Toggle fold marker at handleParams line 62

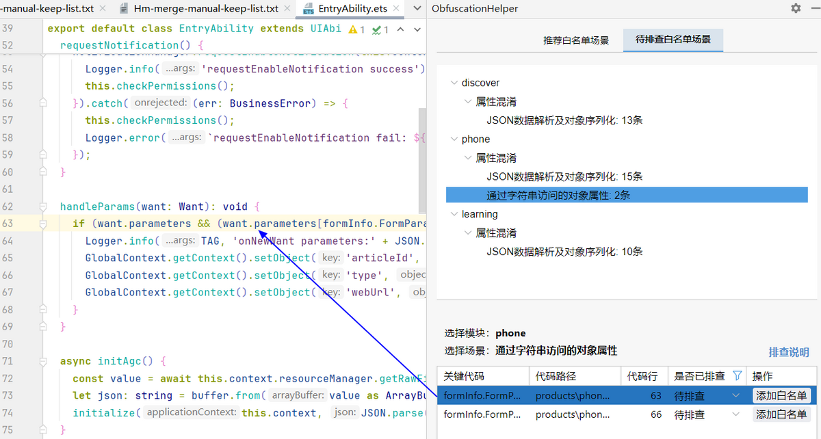click(43, 207)
